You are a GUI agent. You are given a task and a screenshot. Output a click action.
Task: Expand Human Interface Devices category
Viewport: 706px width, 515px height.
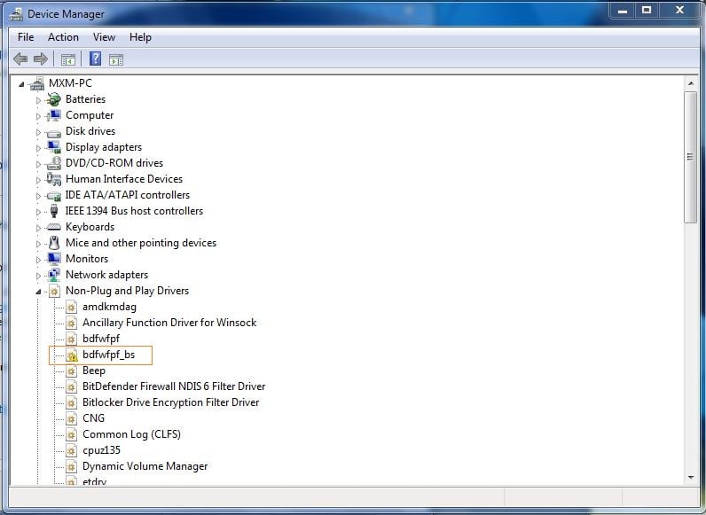click(38, 180)
